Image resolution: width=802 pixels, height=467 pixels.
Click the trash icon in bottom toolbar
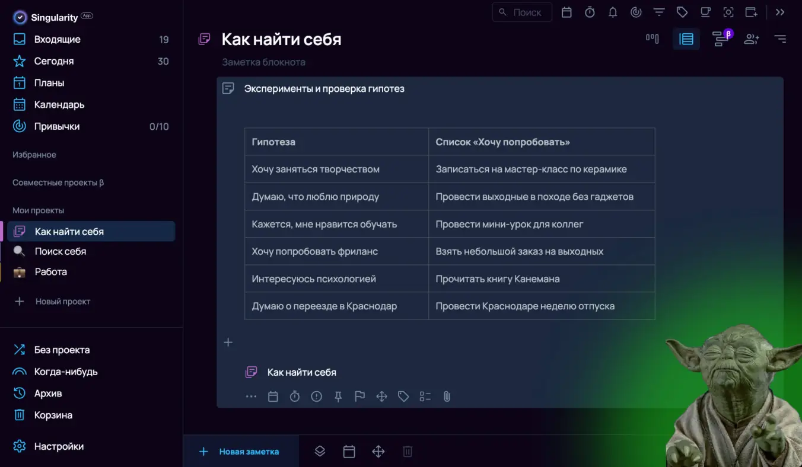pos(408,452)
